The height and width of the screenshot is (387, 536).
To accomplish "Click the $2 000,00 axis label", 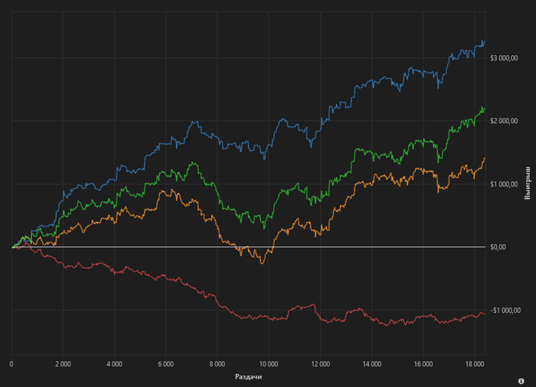I will pyautogui.click(x=504, y=121).
